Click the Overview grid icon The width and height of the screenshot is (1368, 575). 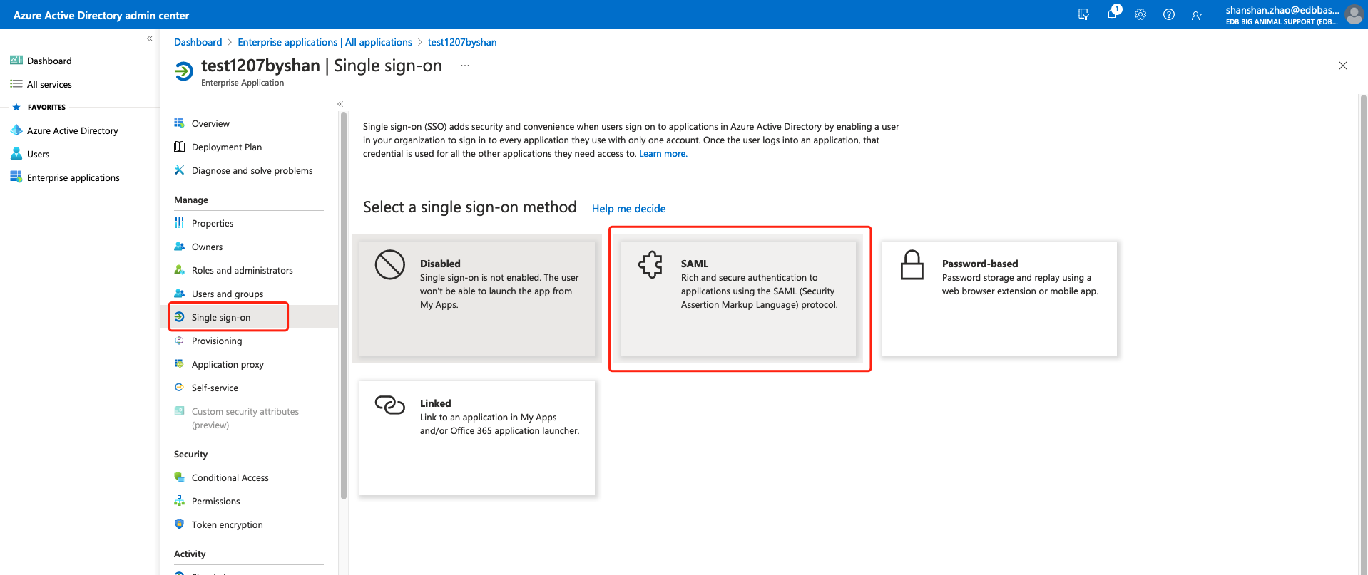coord(179,123)
